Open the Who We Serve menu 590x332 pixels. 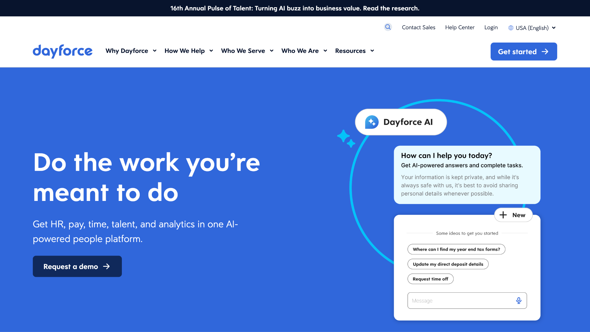point(243,51)
